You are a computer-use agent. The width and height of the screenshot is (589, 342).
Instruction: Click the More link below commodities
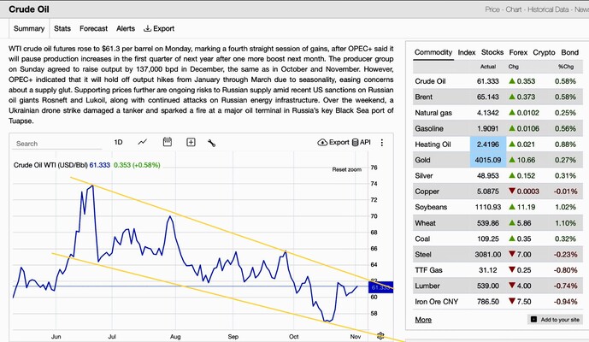422,320
